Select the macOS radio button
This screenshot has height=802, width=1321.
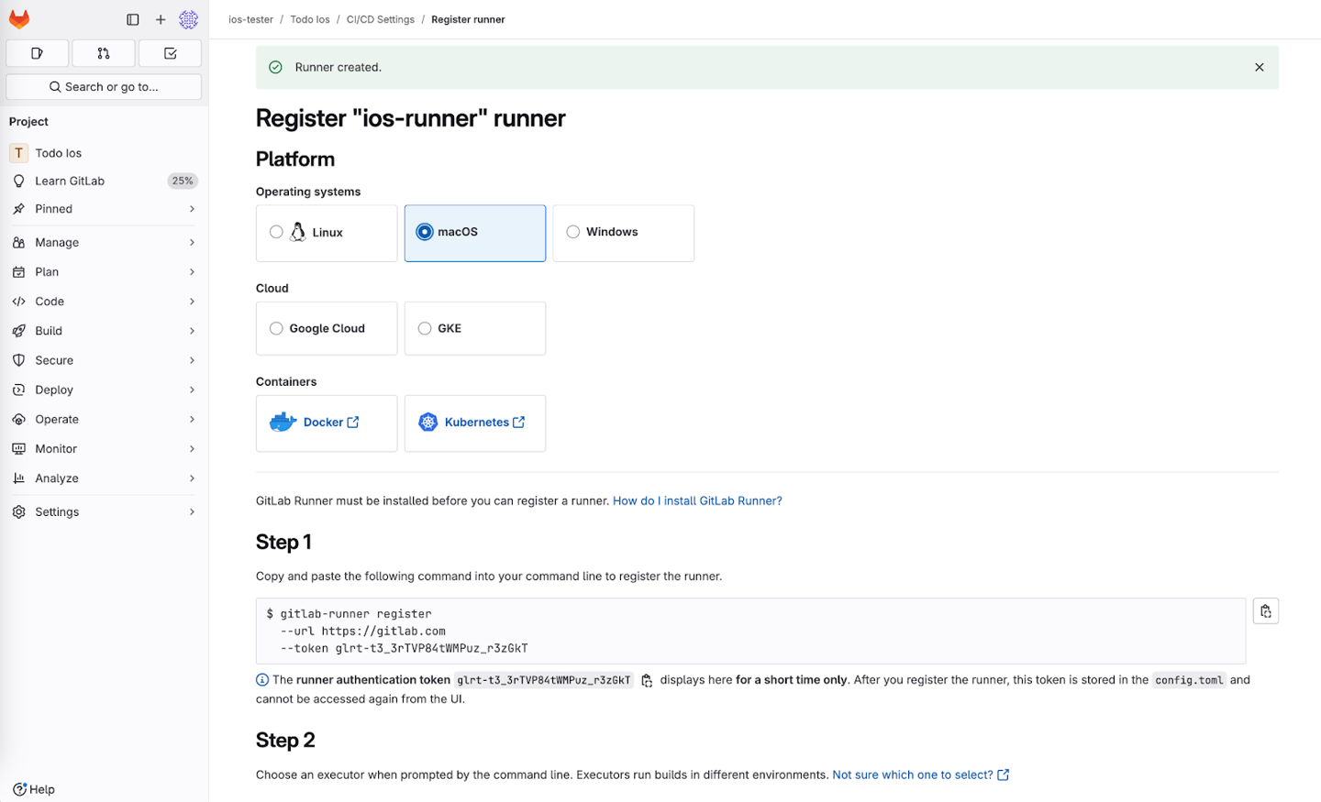pos(425,232)
